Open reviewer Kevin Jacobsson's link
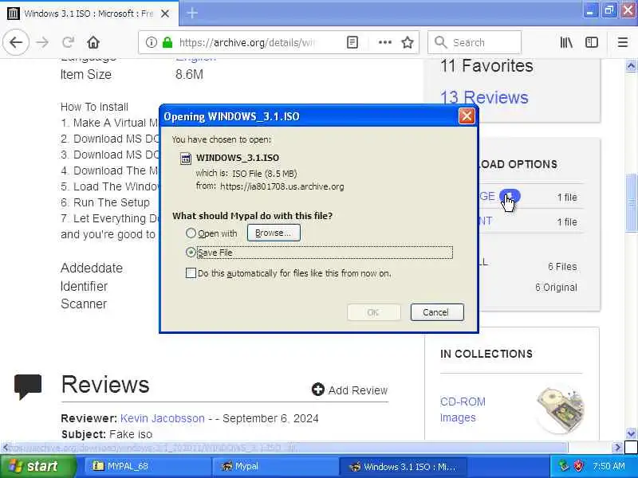The image size is (638, 478). tap(163, 418)
